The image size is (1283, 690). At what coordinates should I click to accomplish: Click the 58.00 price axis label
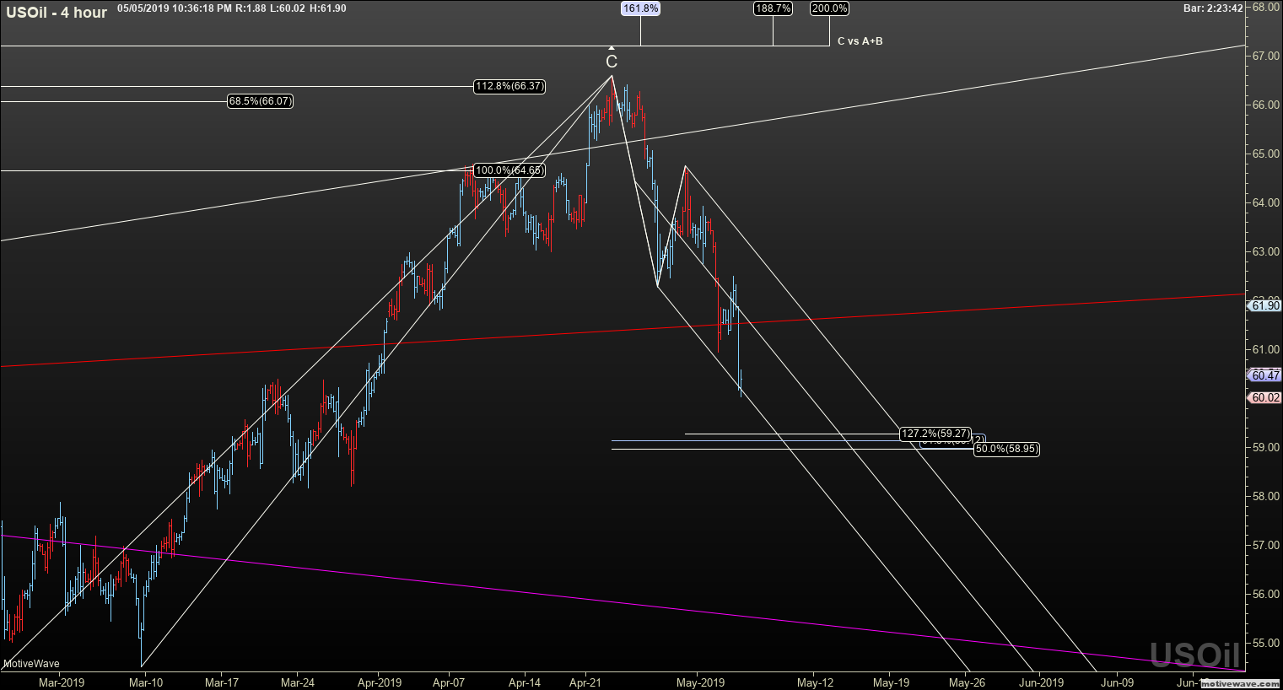click(1266, 496)
